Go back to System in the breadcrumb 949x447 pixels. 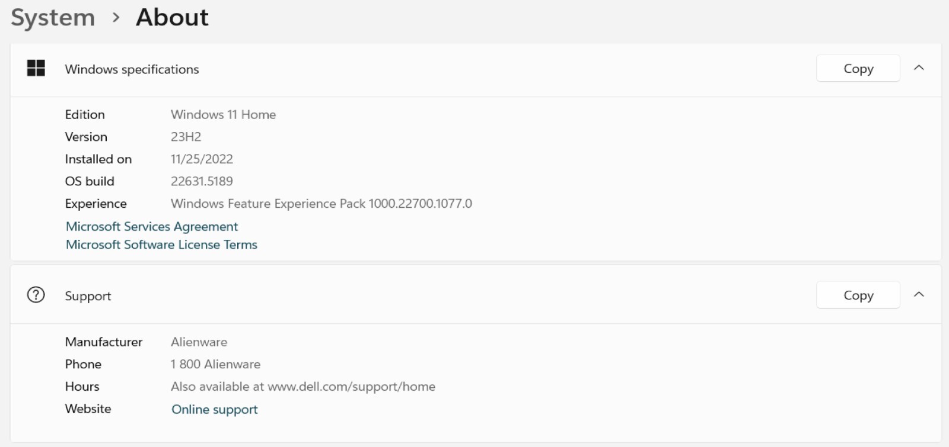click(x=53, y=18)
